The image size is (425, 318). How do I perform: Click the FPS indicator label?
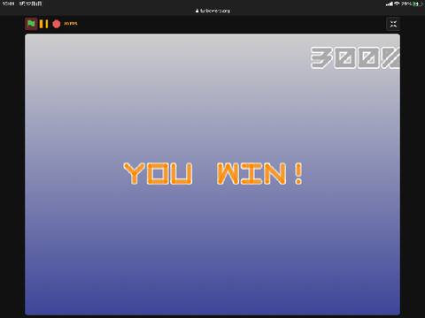point(71,24)
